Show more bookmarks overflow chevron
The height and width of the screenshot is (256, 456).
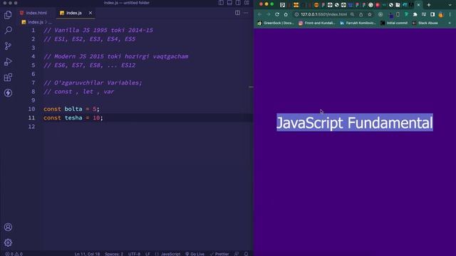point(450,23)
